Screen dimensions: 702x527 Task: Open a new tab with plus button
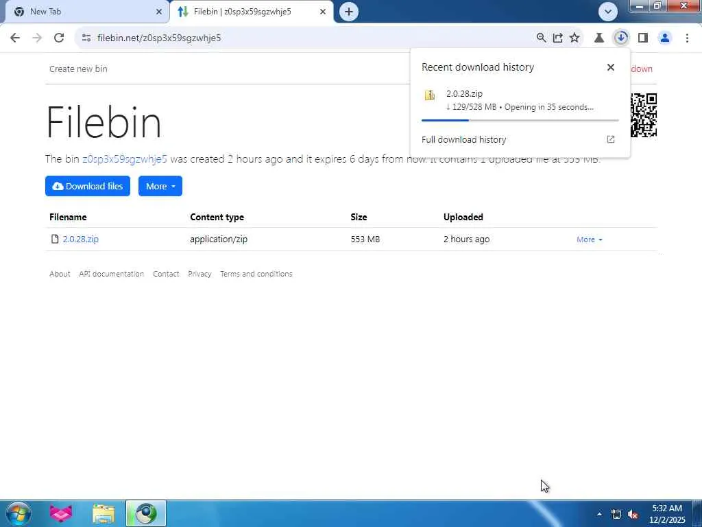[349, 12]
